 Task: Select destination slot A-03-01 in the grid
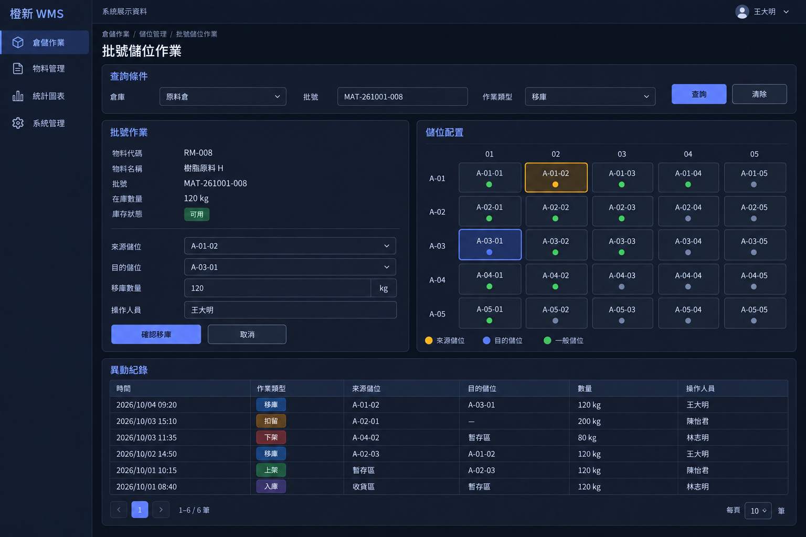point(490,245)
